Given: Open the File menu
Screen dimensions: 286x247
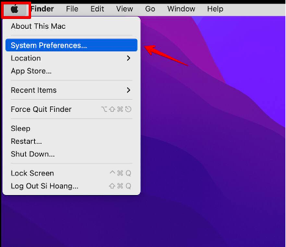Looking at the screenshot, I should pyautogui.click(x=72, y=9).
